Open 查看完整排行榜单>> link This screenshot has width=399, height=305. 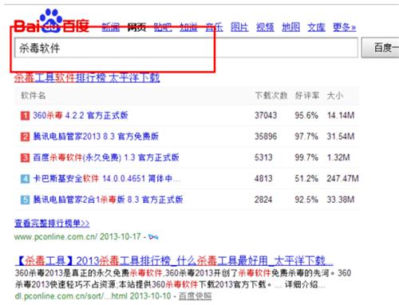52,223
